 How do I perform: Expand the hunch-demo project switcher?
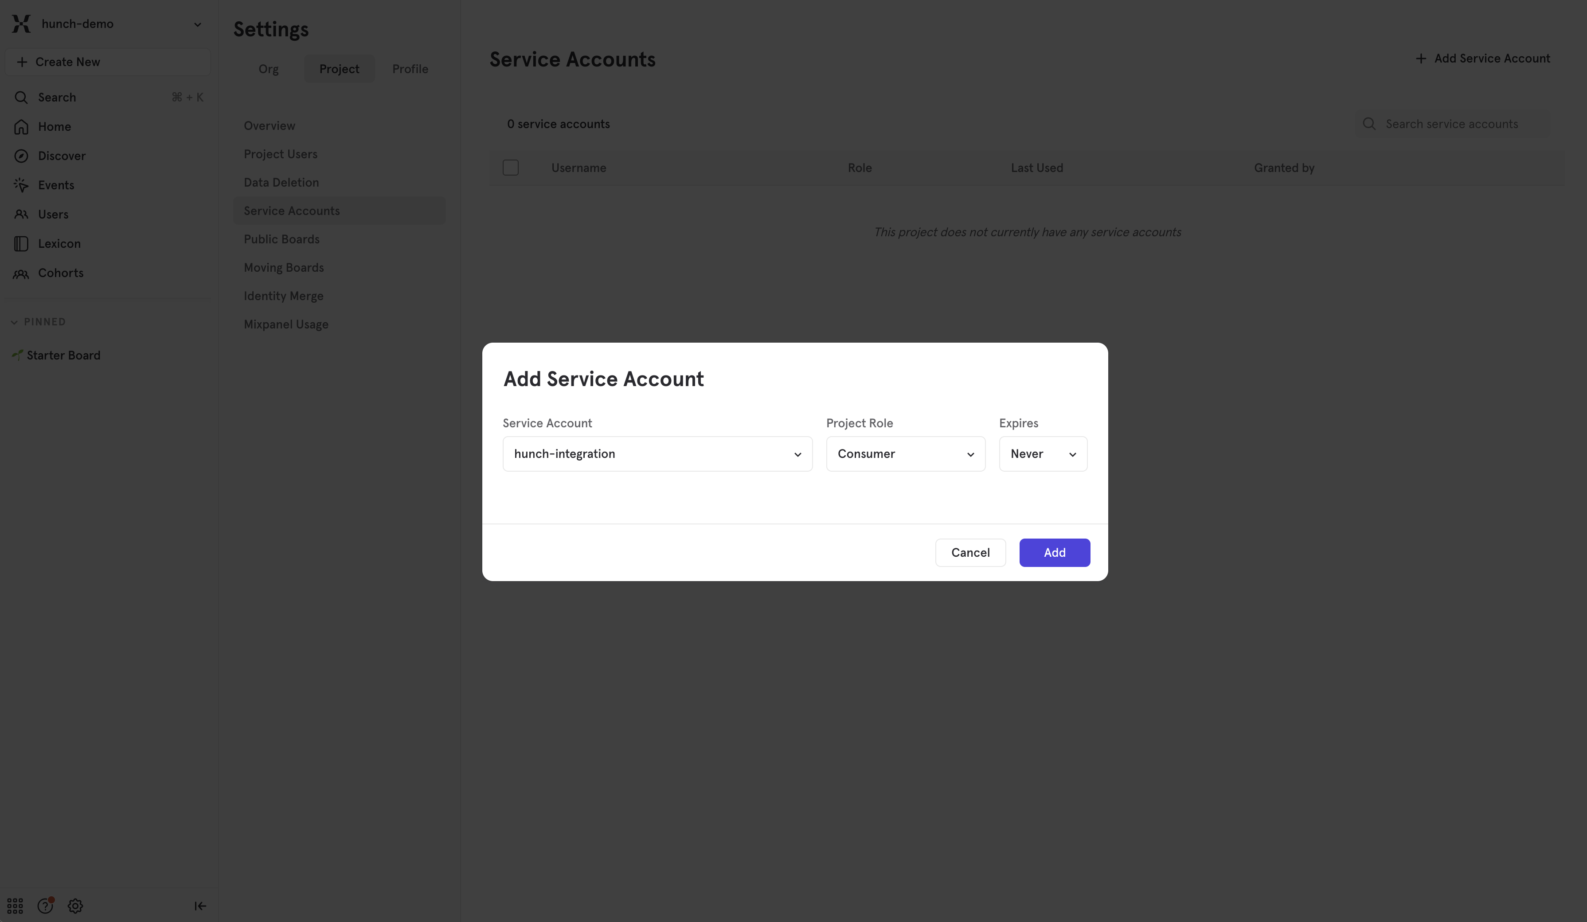coord(198,24)
